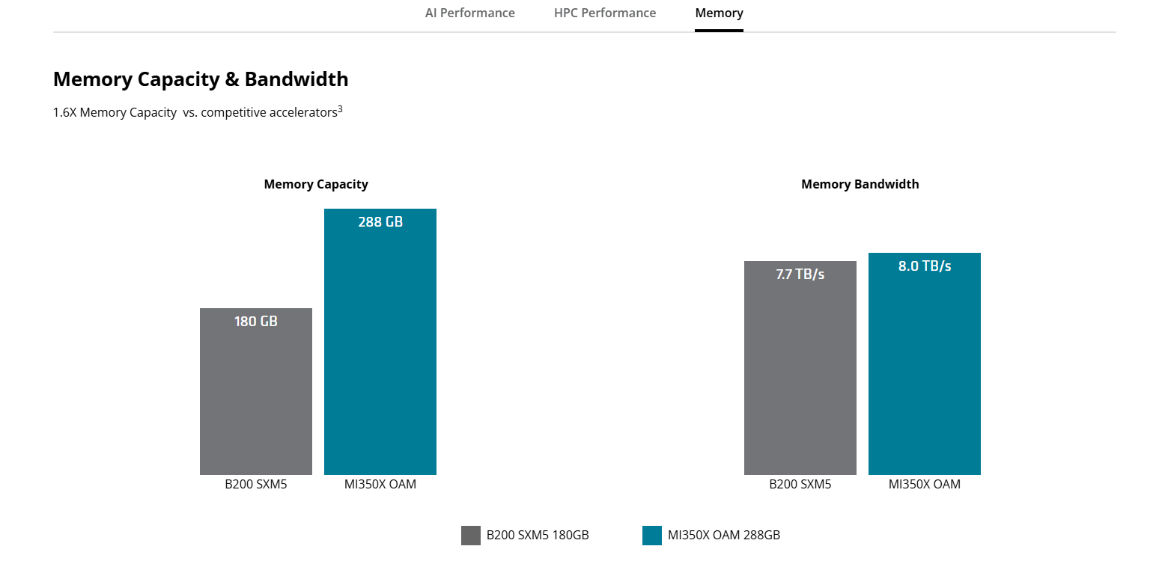The height and width of the screenshot is (561, 1168).
Task: Select the 7.7 TB/s bandwidth bar
Action: pyautogui.click(x=800, y=368)
